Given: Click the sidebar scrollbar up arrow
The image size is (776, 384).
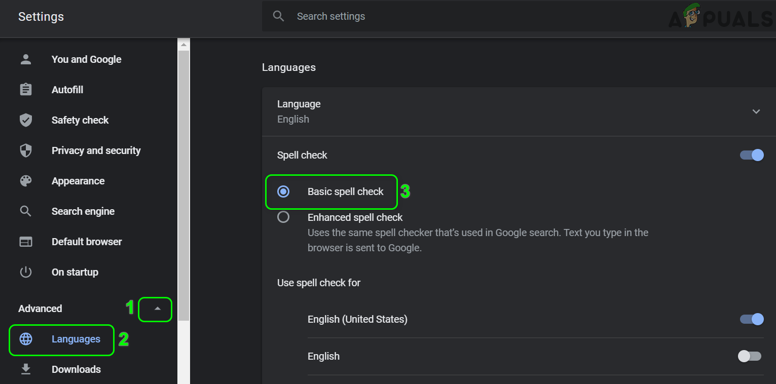Looking at the screenshot, I should point(183,45).
